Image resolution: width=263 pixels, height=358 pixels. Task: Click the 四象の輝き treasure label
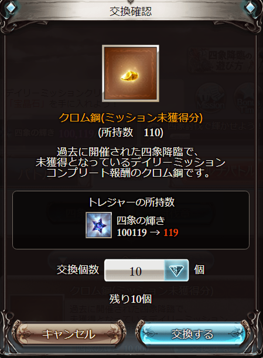pyautogui.click(x=141, y=221)
